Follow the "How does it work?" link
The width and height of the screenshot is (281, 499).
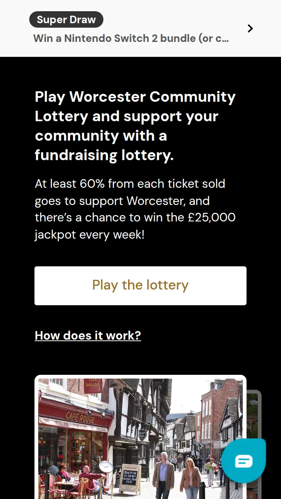[87, 335]
